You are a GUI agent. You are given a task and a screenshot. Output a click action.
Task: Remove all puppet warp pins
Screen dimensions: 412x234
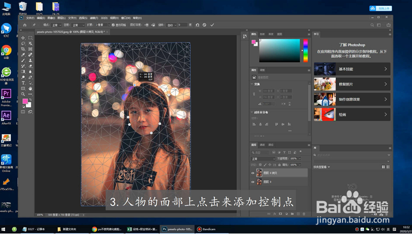pos(197,25)
